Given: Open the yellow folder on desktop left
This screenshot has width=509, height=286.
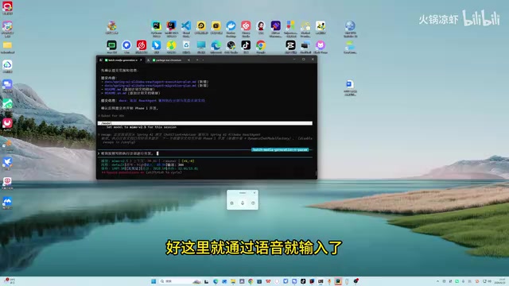Looking at the screenshot, I should coord(7,45).
